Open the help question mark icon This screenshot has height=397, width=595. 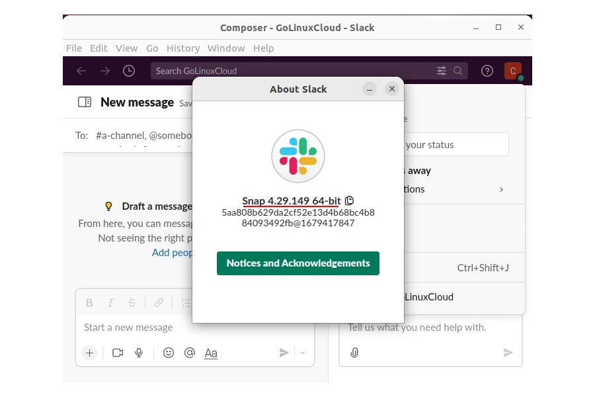tap(487, 71)
